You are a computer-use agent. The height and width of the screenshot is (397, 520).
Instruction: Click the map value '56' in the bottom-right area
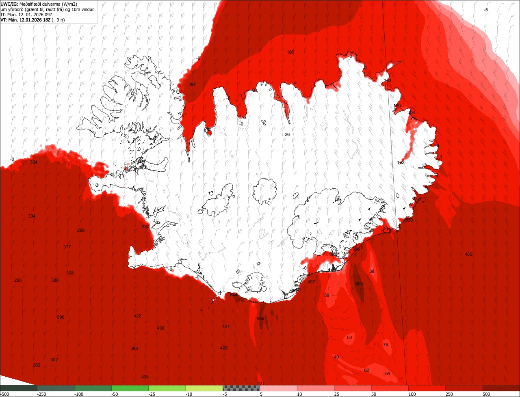pos(388,373)
